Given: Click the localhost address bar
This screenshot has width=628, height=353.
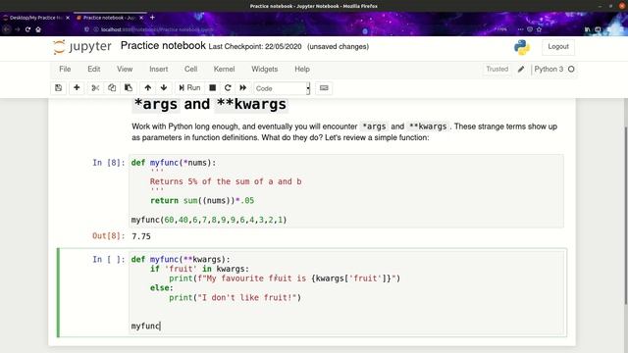Looking at the screenshot, I should coord(157,29).
